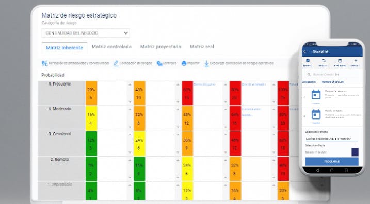Screen dimensions: 370x204
Task: Click the '3. Ocasional' row label
Action: tap(60, 134)
